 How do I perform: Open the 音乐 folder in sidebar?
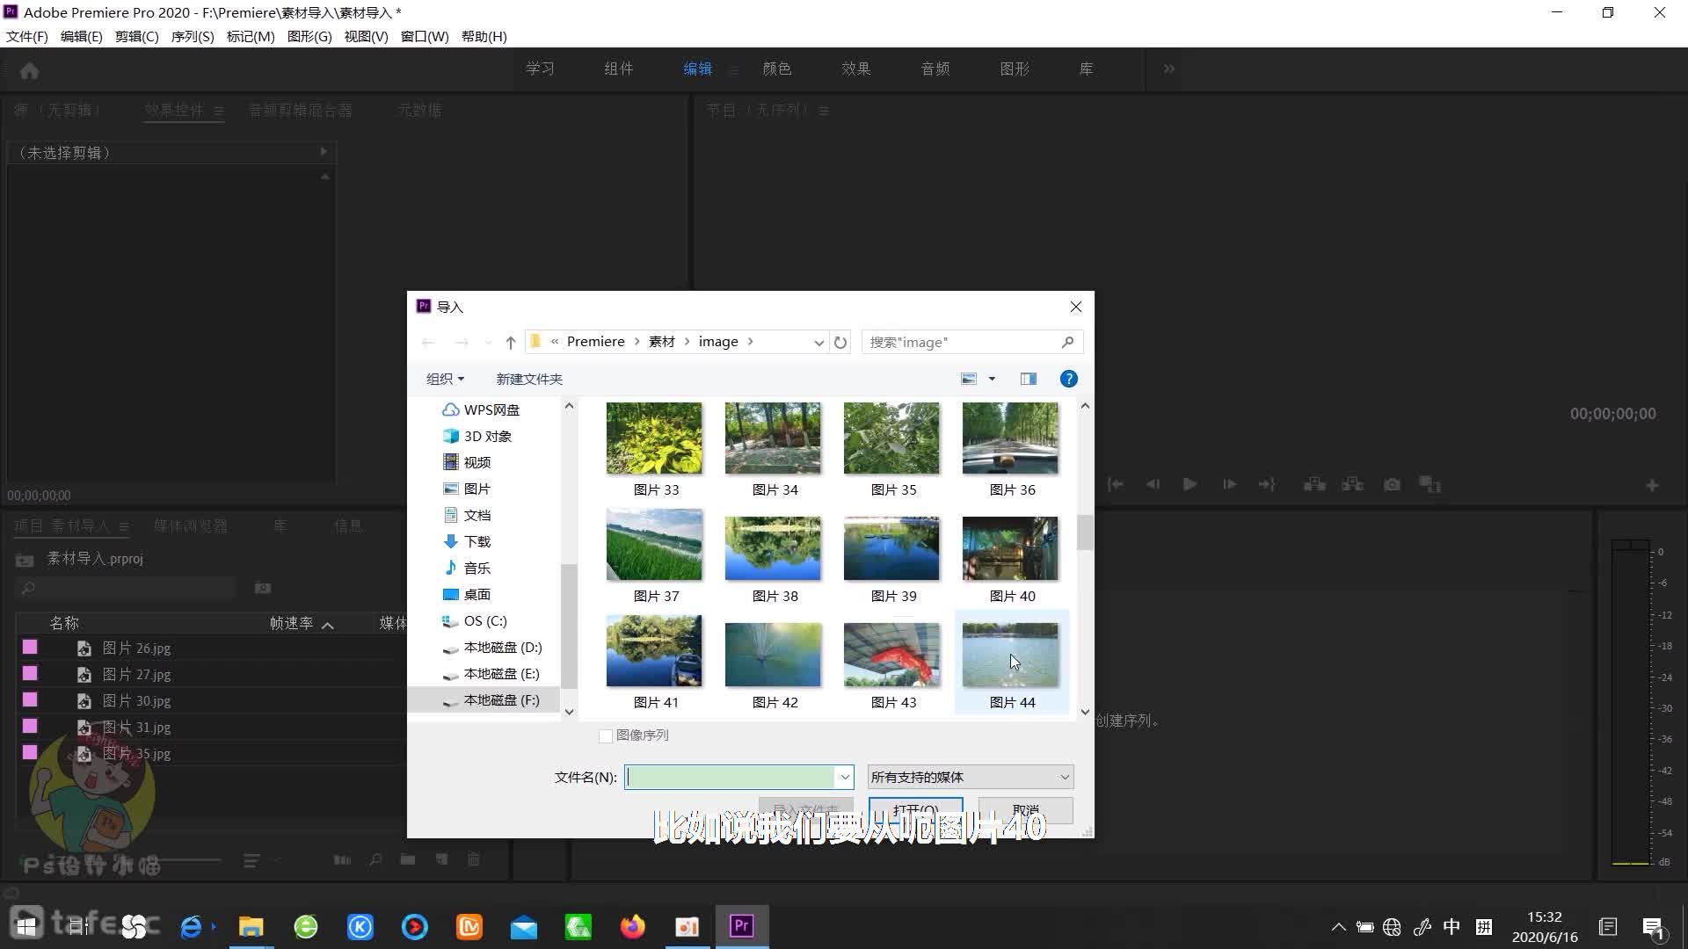pyautogui.click(x=467, y=568)
